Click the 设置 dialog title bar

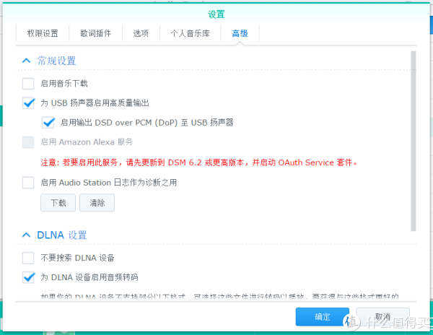coord(216,14)
